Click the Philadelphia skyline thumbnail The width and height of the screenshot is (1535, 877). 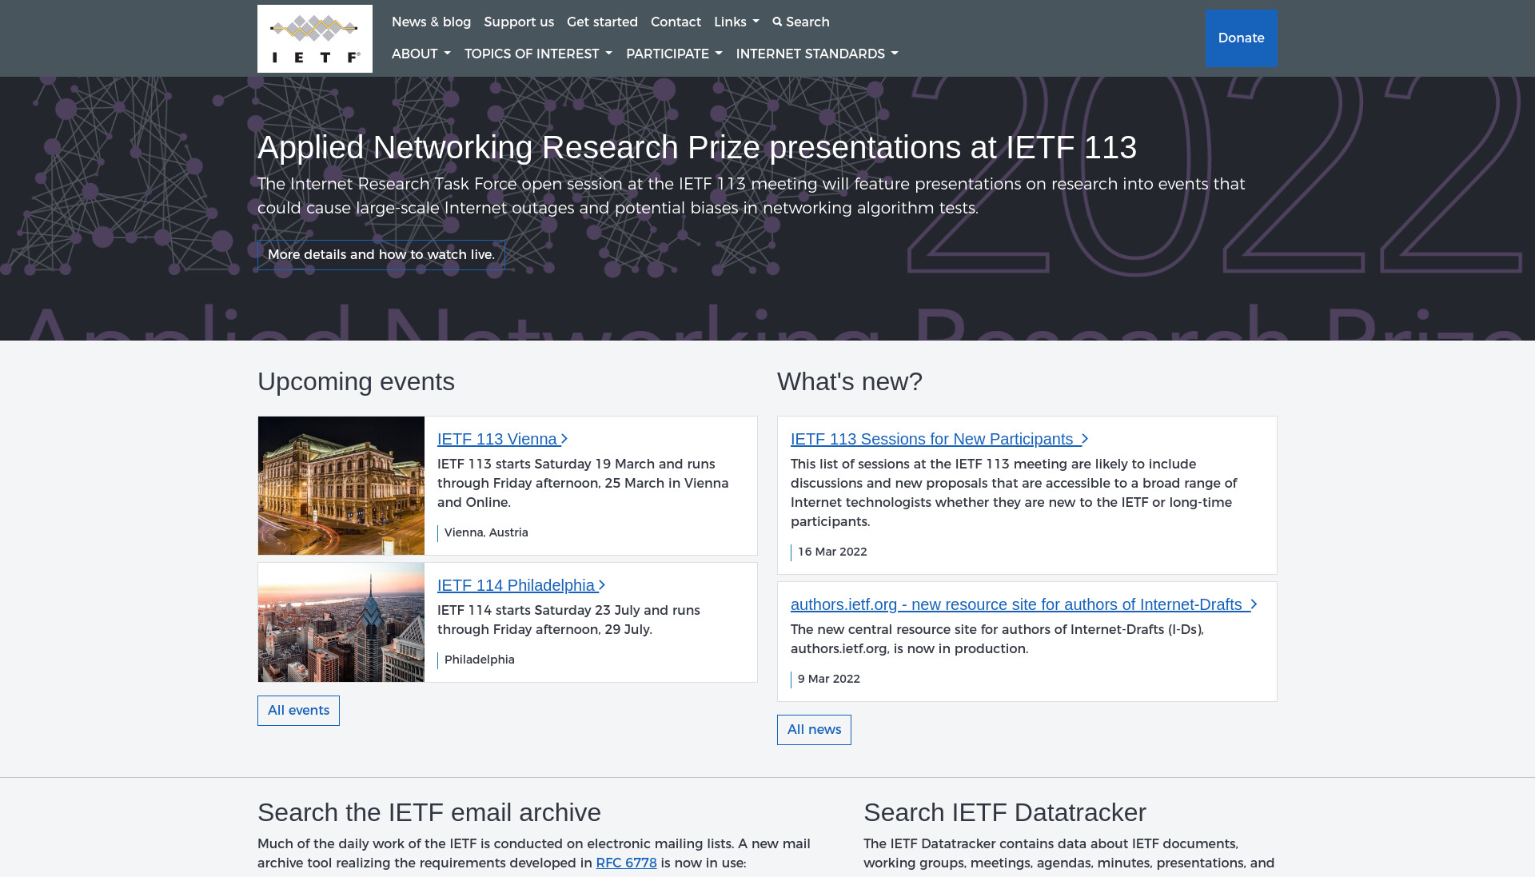click(x=341, y=622)
